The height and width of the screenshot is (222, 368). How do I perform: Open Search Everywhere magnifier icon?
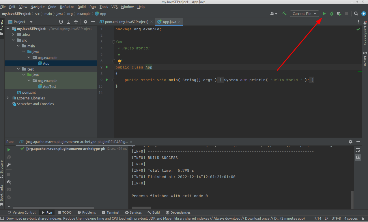(x=356, y=14)
